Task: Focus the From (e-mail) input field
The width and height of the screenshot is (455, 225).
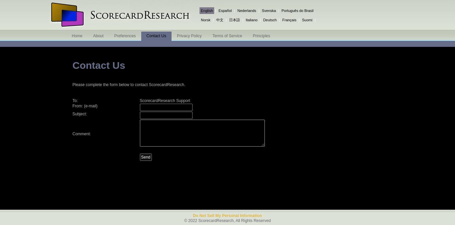Action: pyautogui.click(x=166, y=107)
